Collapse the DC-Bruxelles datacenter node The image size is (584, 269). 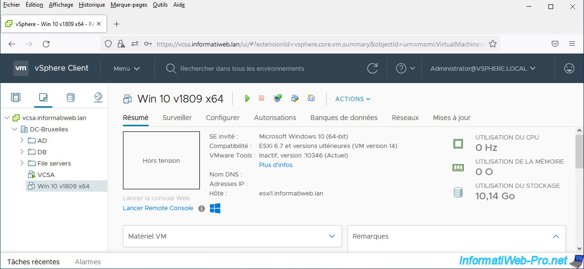[x=14, y=129]
